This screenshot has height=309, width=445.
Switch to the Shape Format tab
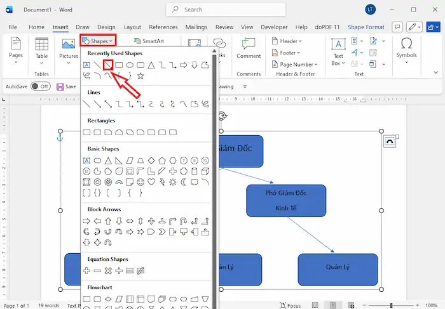tap(366, 27)
